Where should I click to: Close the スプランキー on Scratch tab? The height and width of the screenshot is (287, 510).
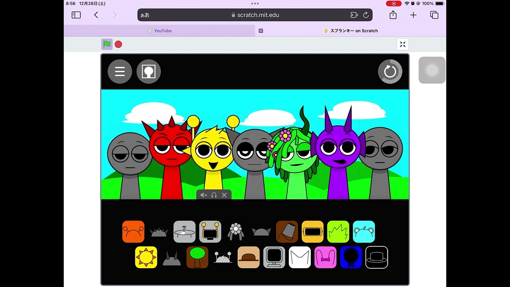pos(261,31)
